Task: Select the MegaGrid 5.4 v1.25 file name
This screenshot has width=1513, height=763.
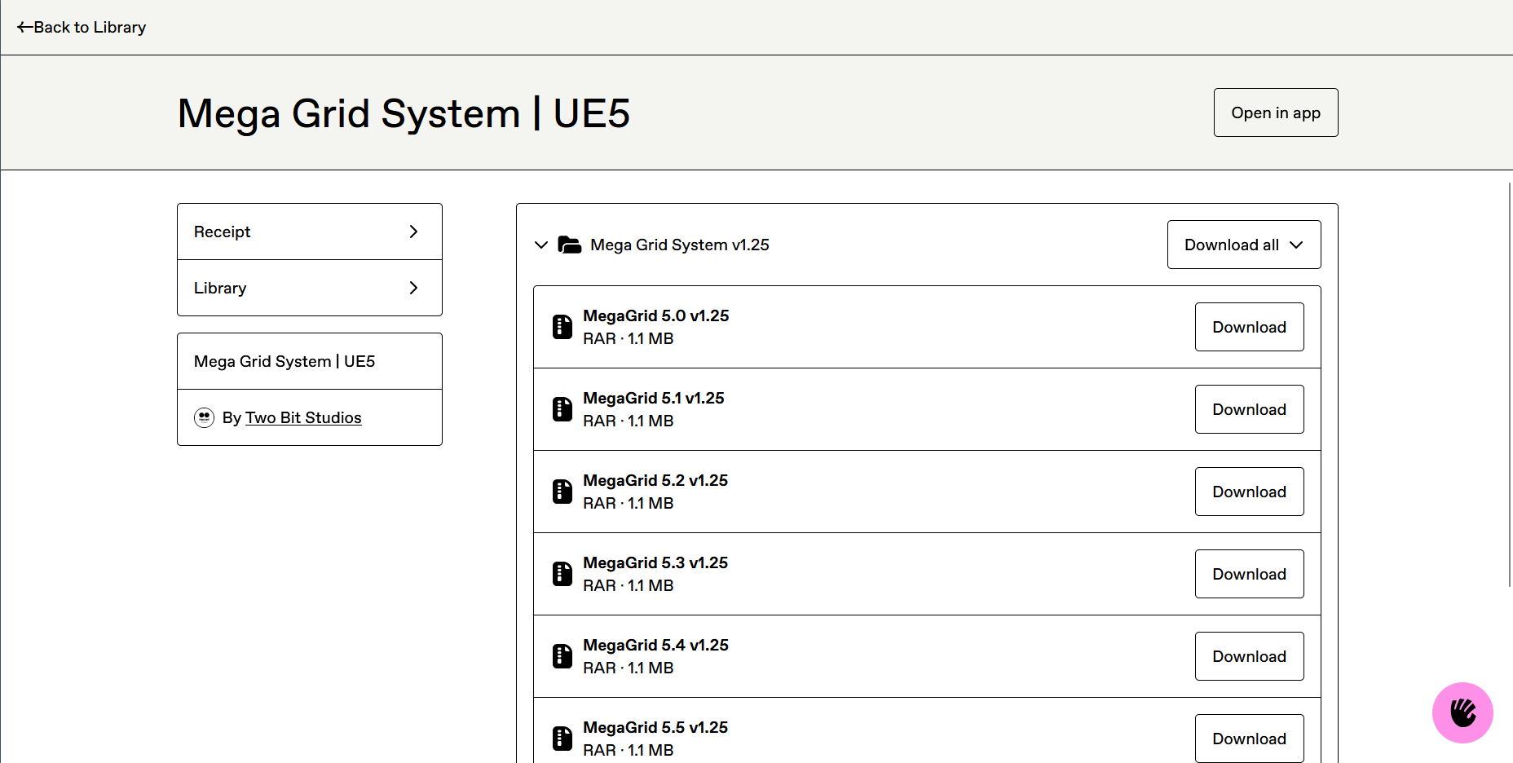Action: tap(655, 645)
